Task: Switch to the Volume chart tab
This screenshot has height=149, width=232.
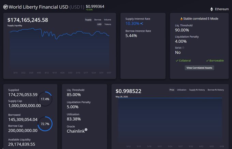Action: pos(107,20)
